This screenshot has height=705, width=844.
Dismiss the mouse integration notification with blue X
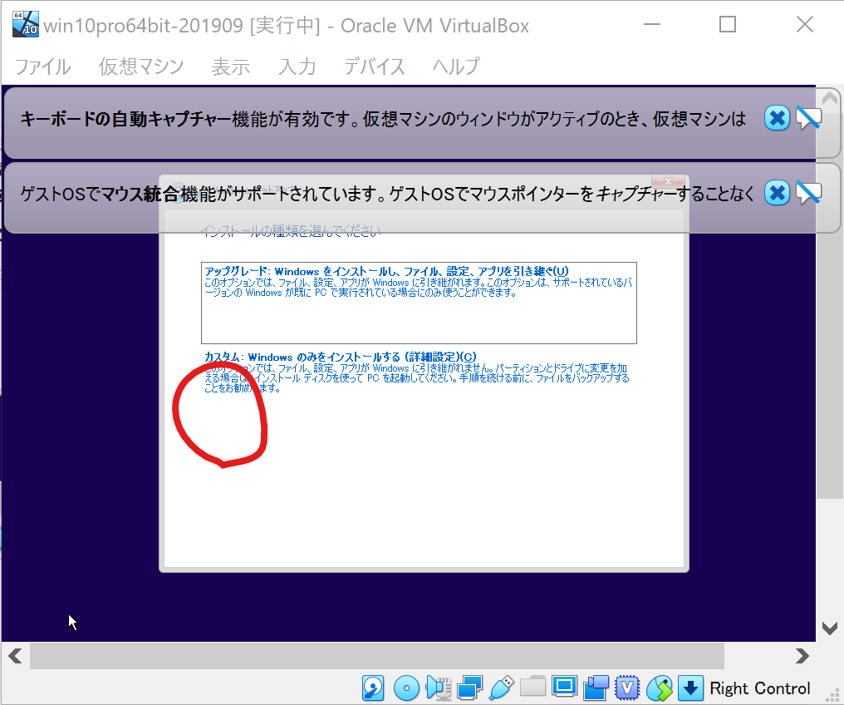777,193
